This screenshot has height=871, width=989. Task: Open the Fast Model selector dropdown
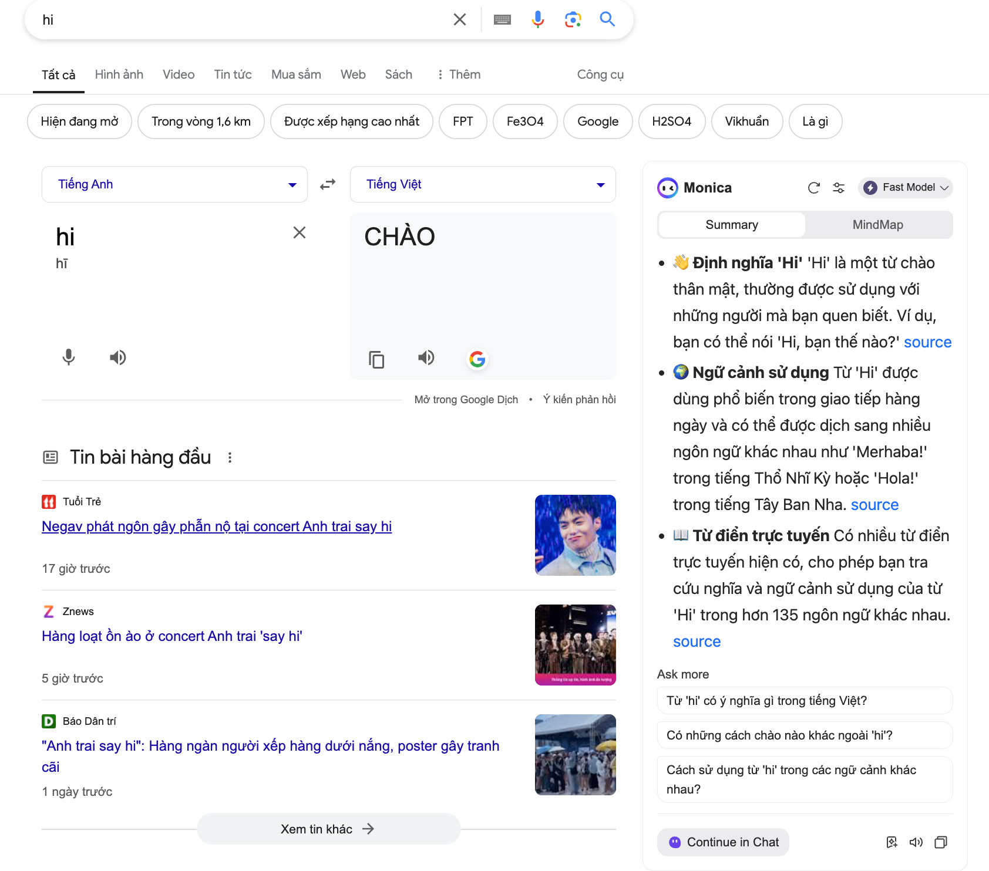tap(905, 187)
